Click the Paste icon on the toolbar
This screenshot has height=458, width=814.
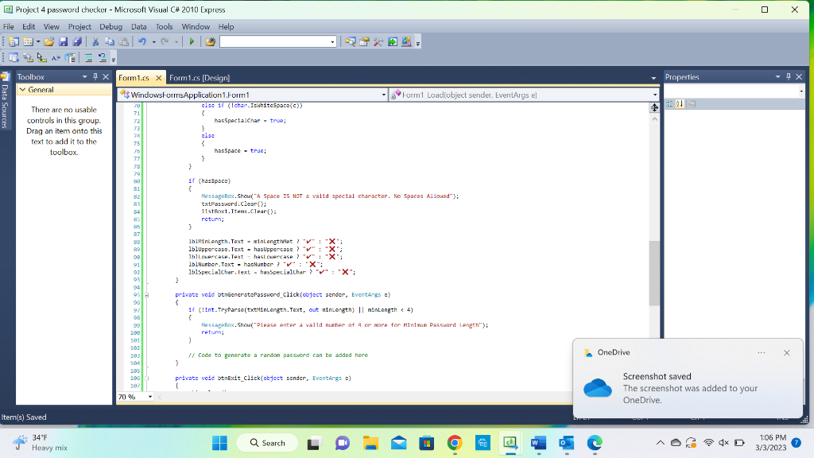click(123, 42)
